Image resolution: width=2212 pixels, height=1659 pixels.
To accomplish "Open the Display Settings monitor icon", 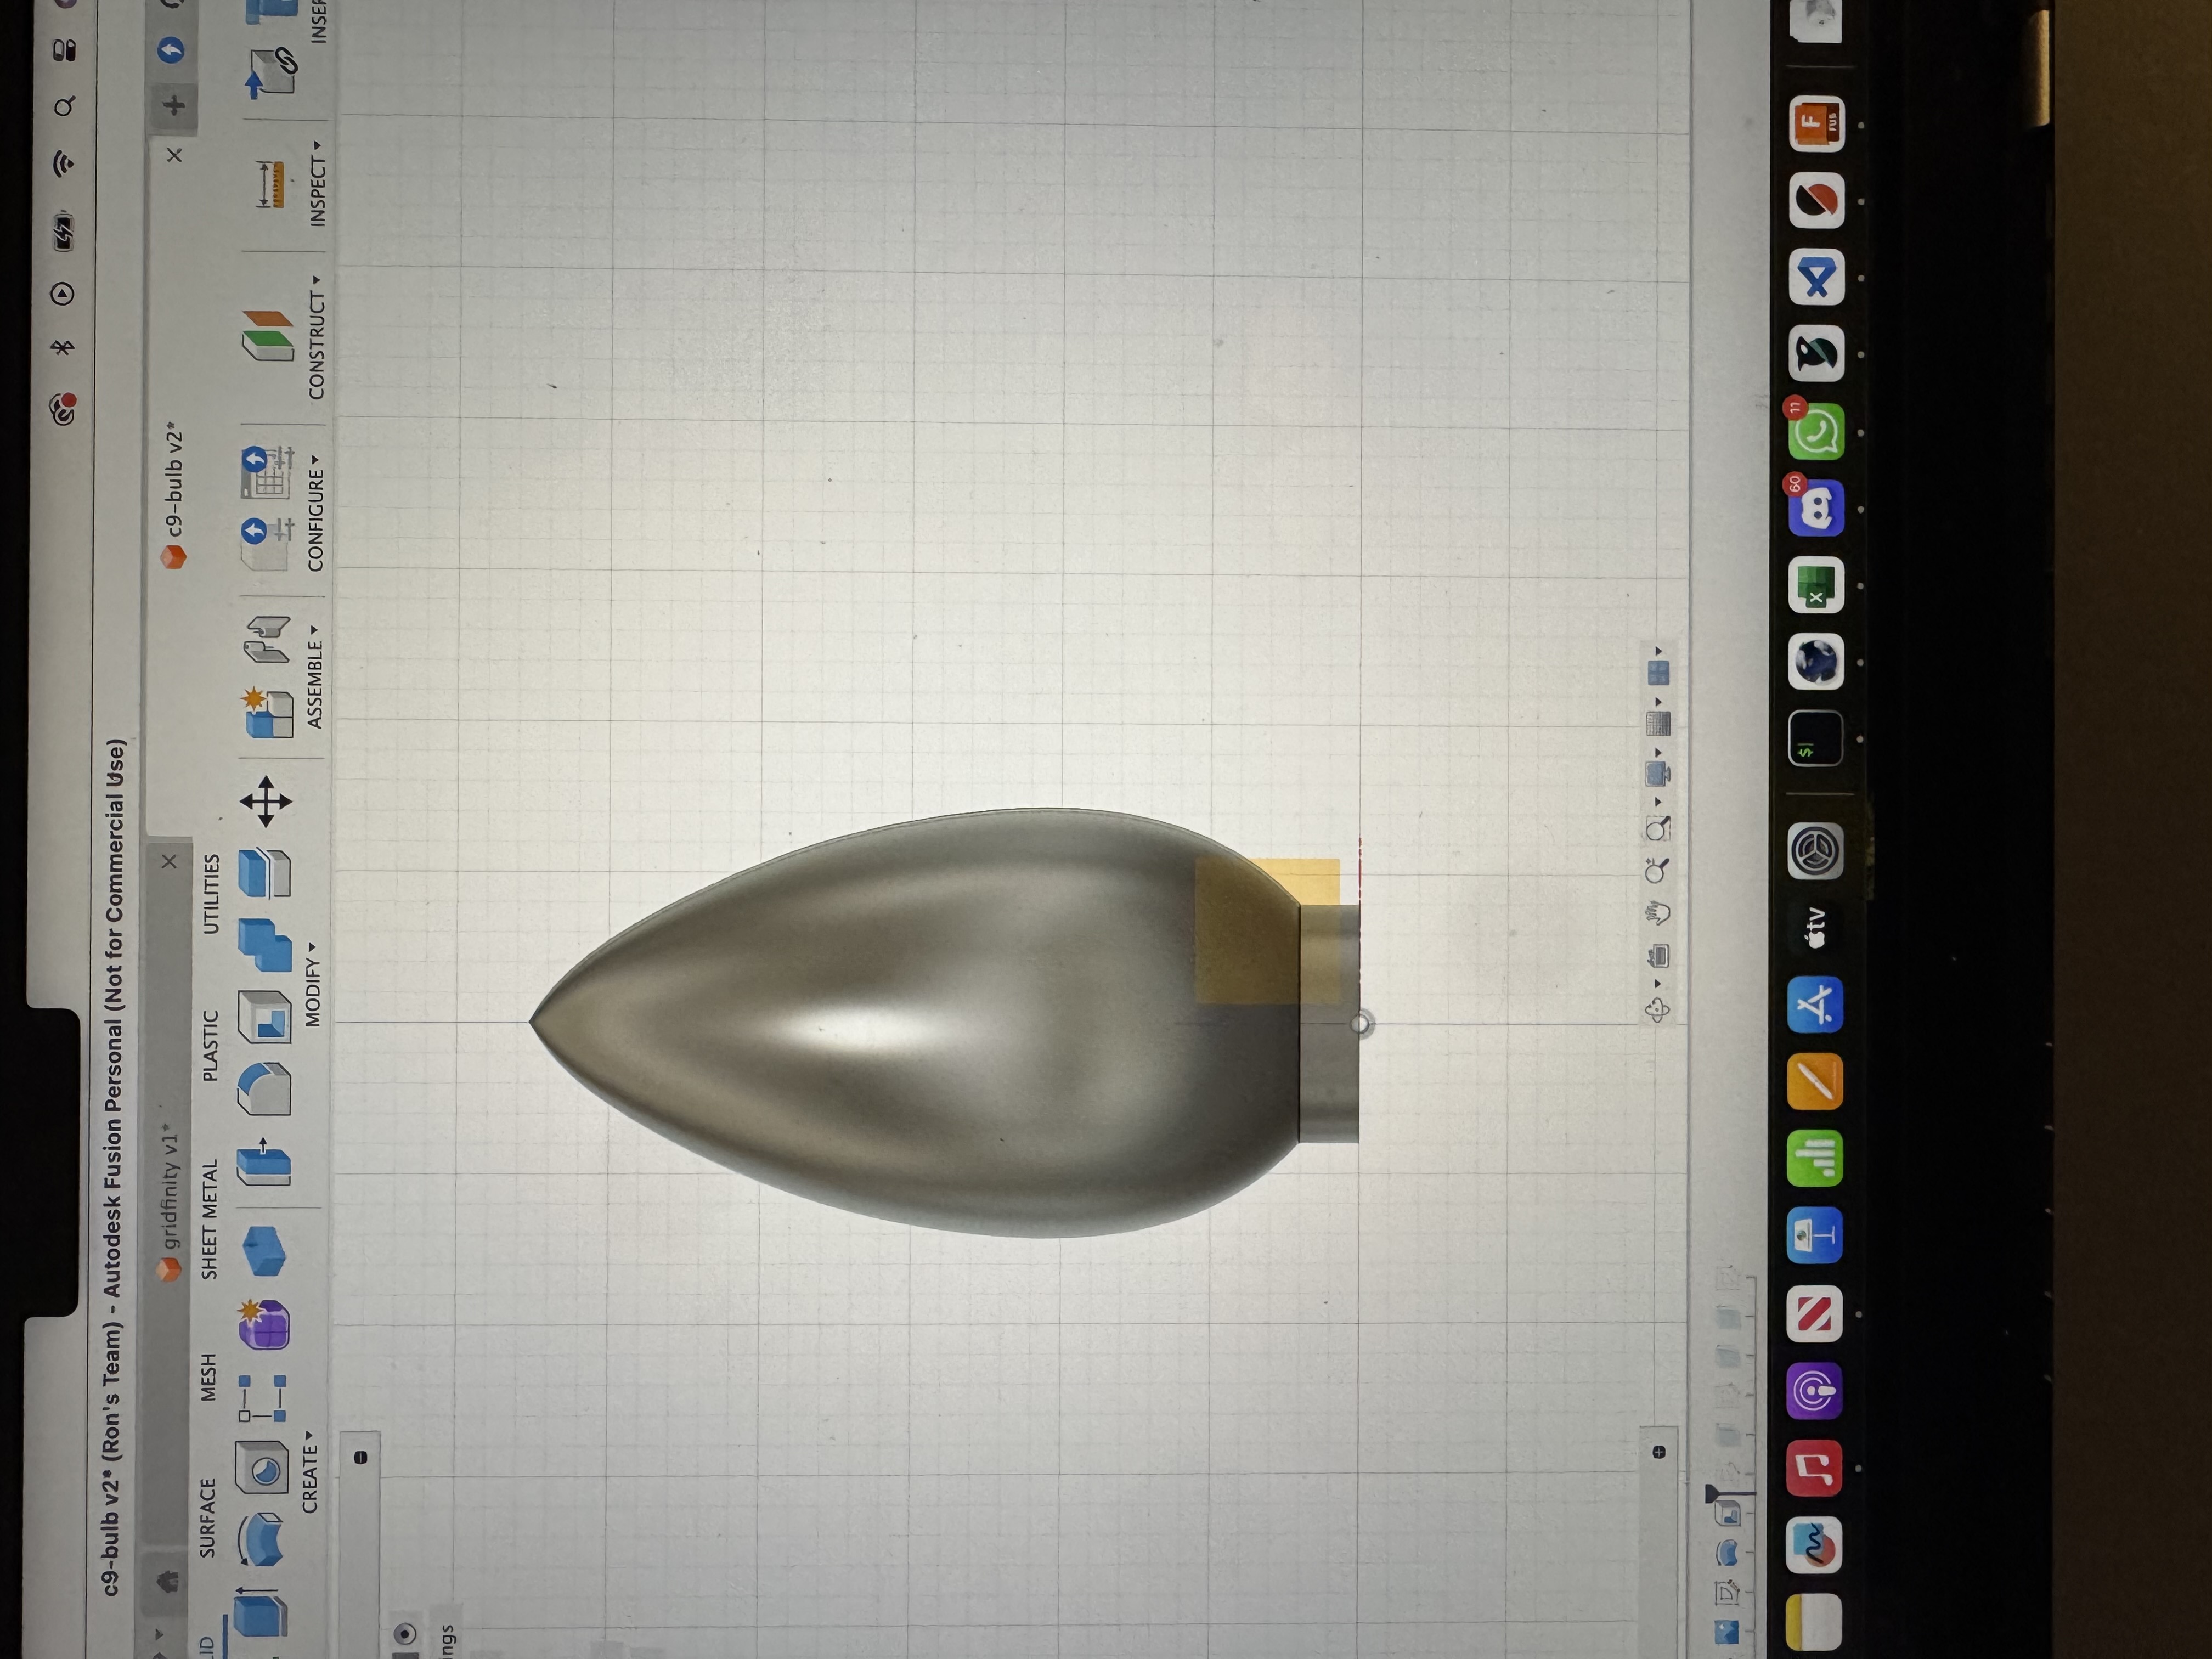I will pyautogui.click(x=1657, y=773).
